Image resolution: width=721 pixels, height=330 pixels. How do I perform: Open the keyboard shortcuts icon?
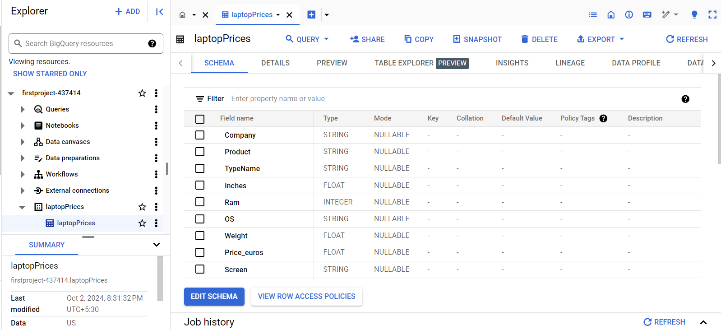coord(647,14)
